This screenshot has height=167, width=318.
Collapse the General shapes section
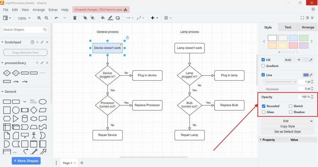(2, 92)
